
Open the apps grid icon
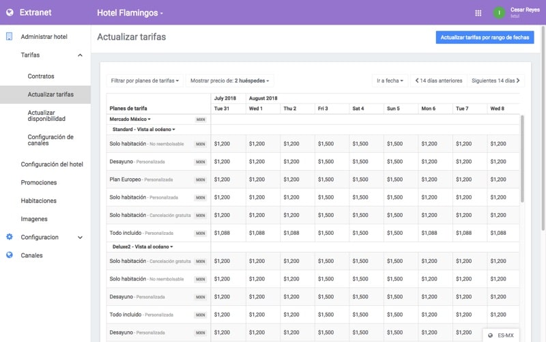(478, 13)
